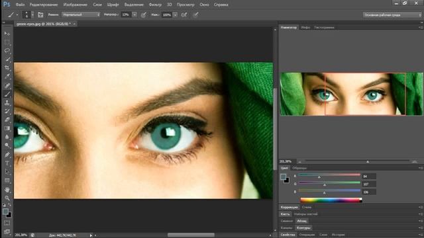The image size is (424, 238).
Task: Select the Clone Stamp tool
Action: click(7, 103)
